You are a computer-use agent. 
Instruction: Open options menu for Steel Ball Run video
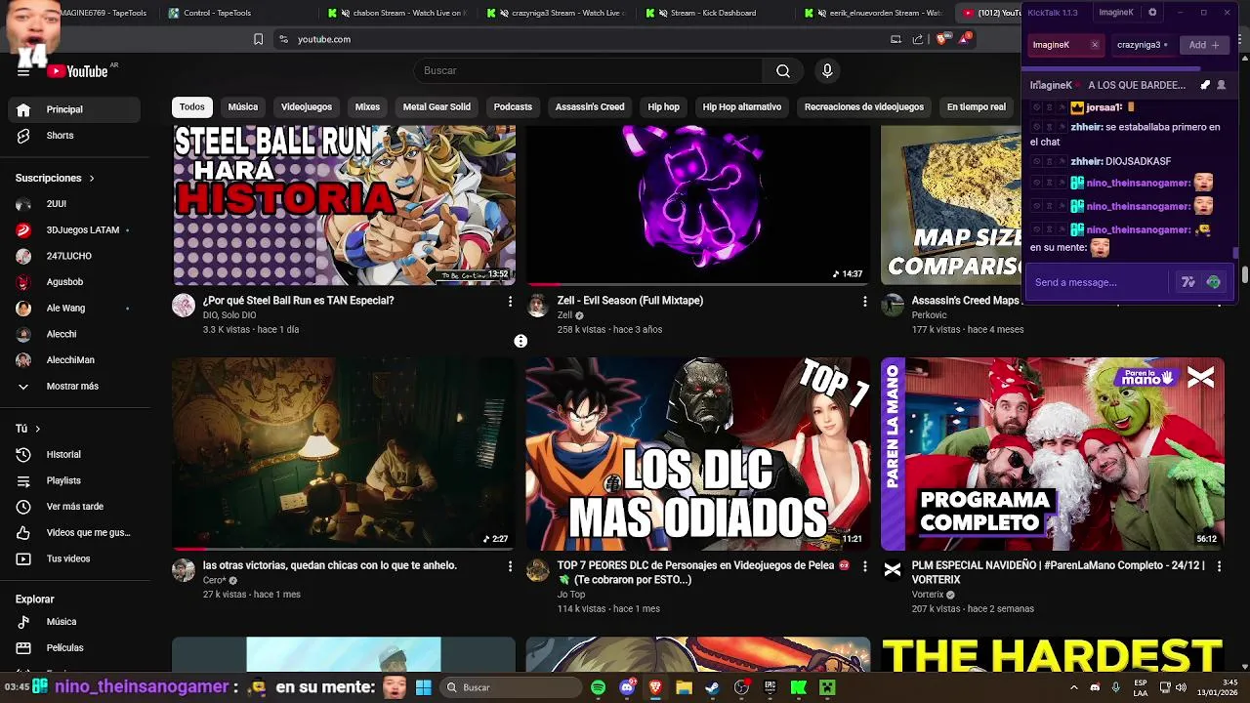[x=510, y=302]
